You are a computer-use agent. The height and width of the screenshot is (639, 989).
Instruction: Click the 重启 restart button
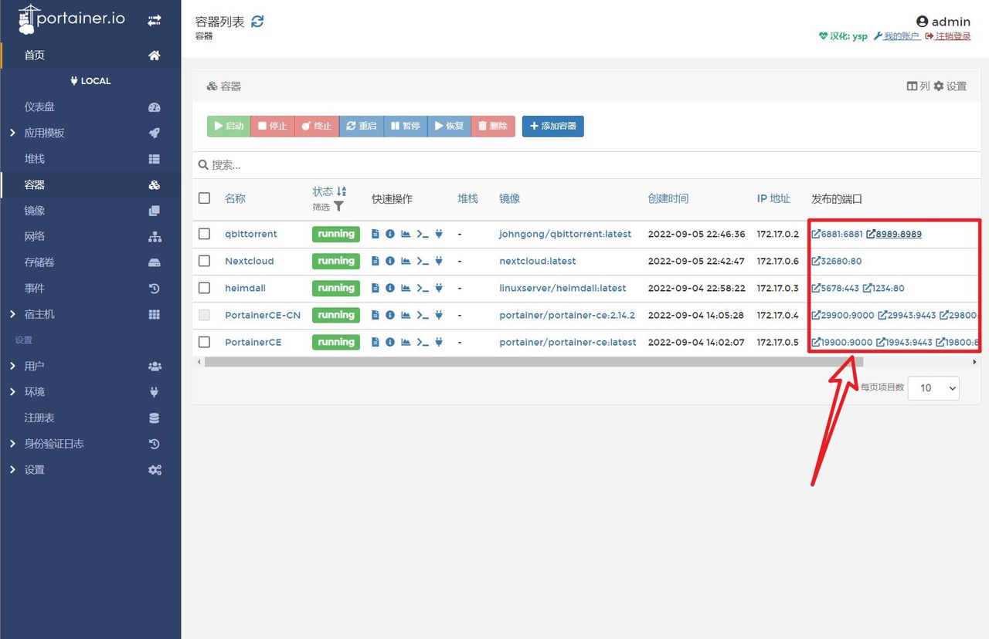pos(362,126)
